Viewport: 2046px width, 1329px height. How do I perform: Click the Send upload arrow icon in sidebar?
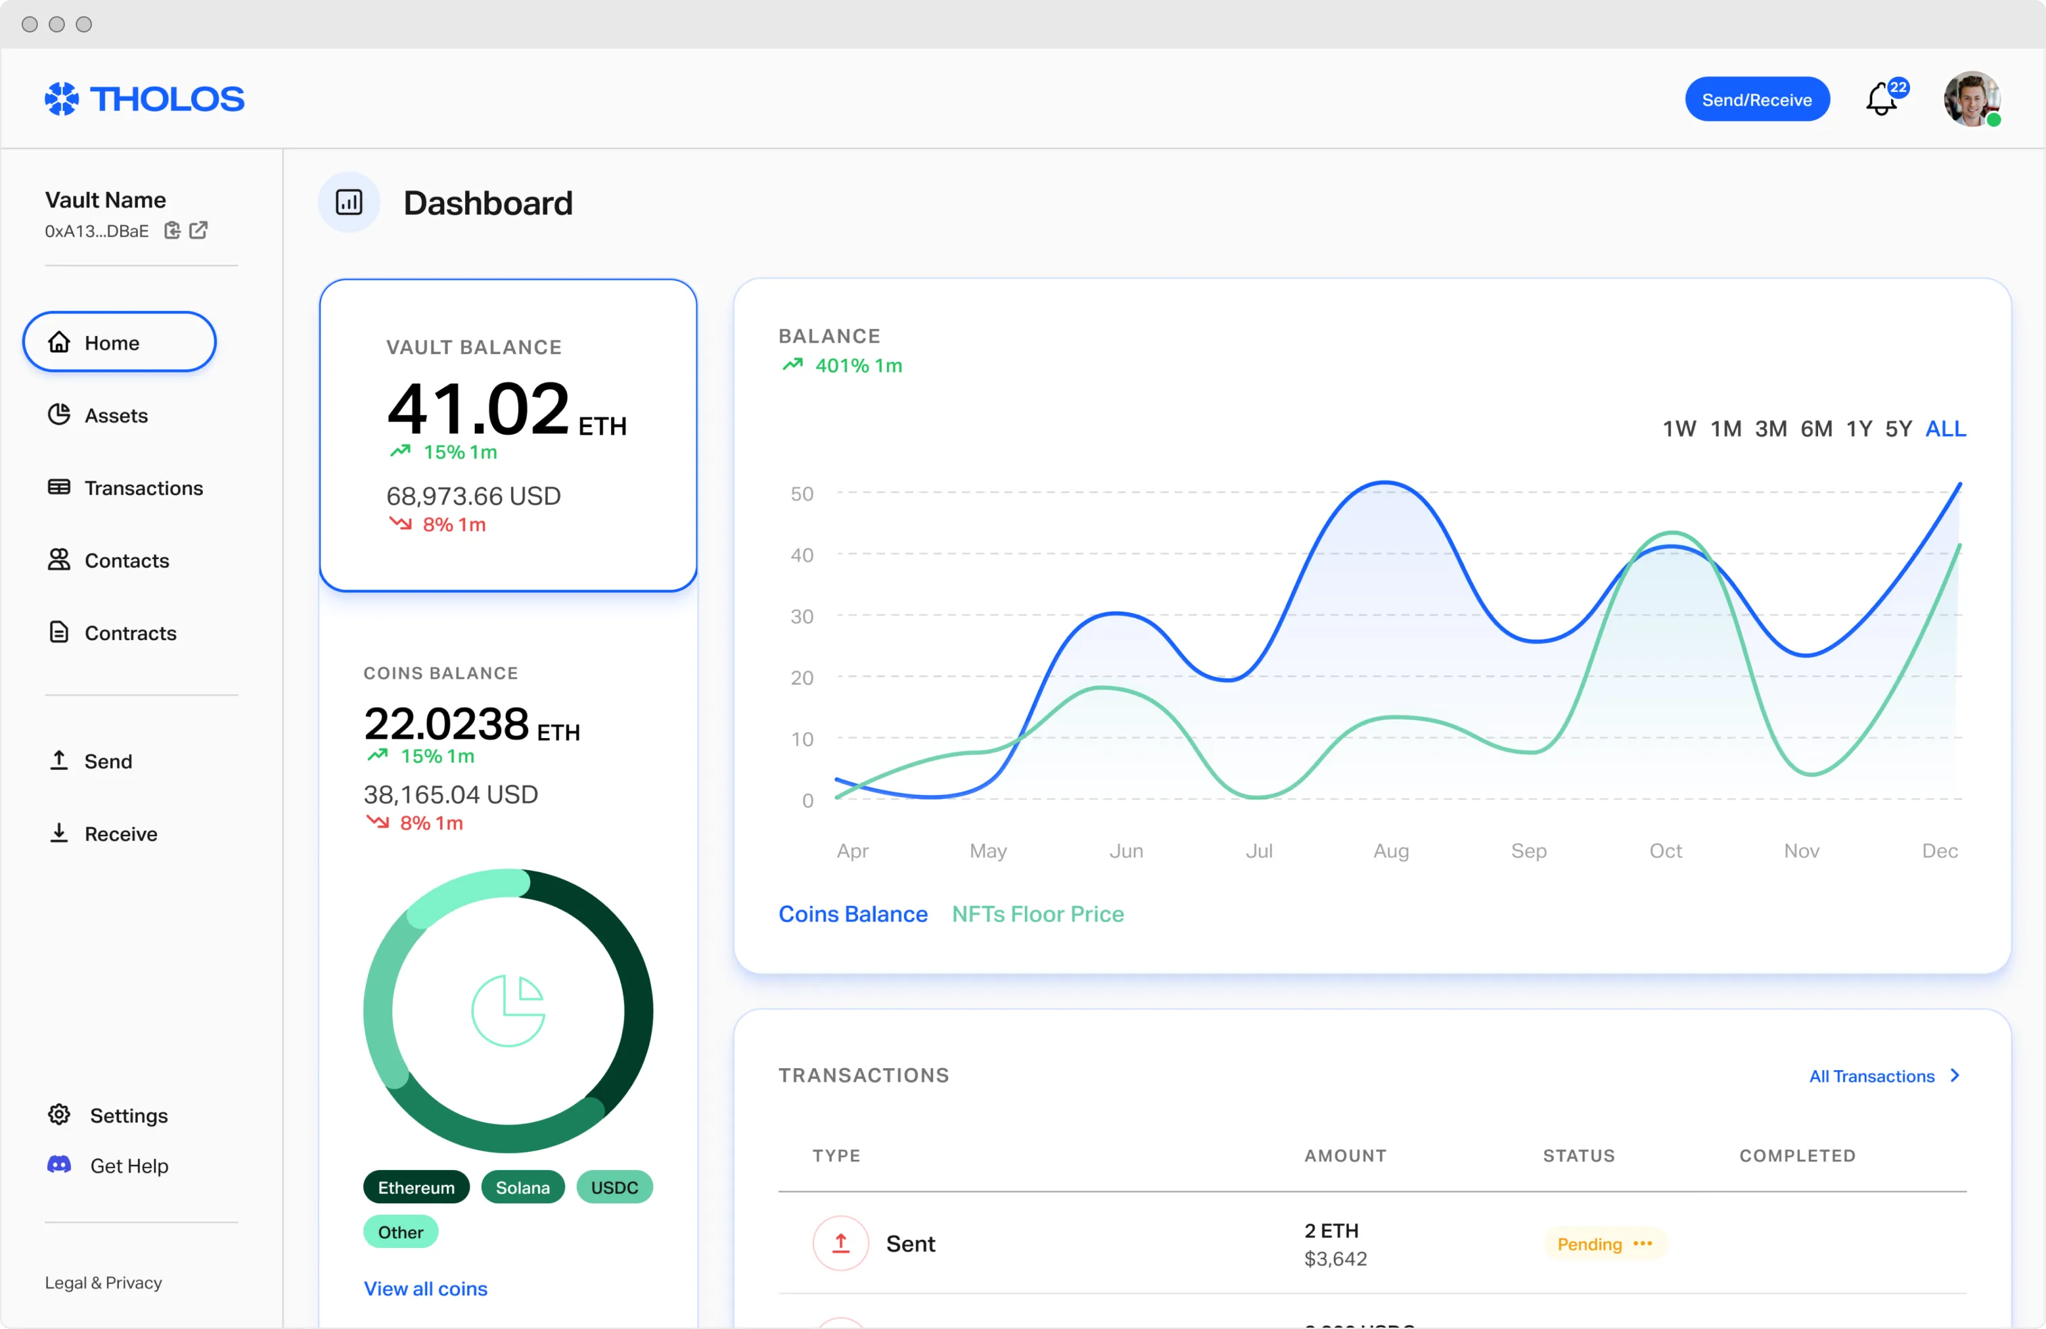pyautogui.click(x=58, y=760)
